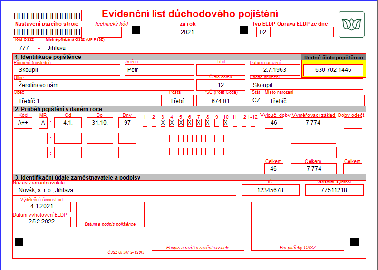Select the MR field showing A
The height and width of the screenshot is (270, 378).
pyautogui.click(x=43, y=123)
